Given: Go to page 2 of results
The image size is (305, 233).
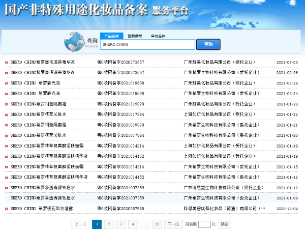Looking at the screenshot, I should (x=108, y=224).
